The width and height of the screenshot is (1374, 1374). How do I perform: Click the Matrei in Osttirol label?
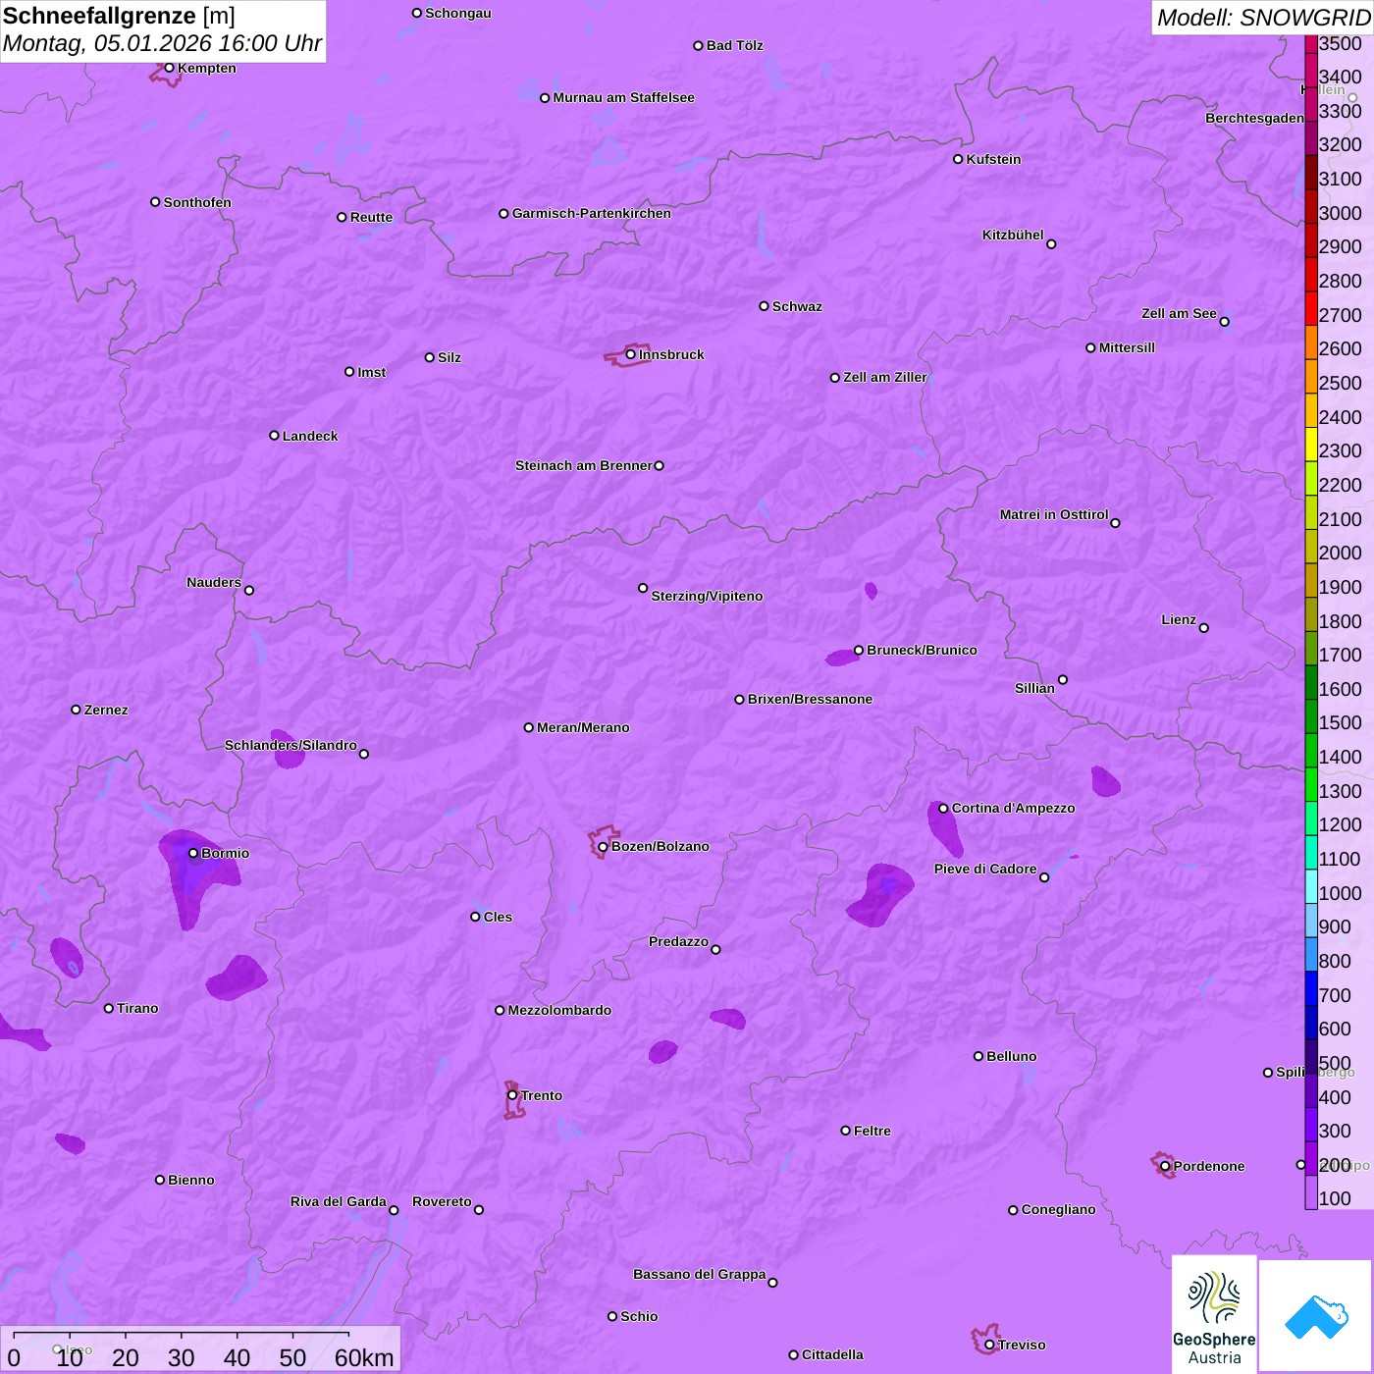1054,514
